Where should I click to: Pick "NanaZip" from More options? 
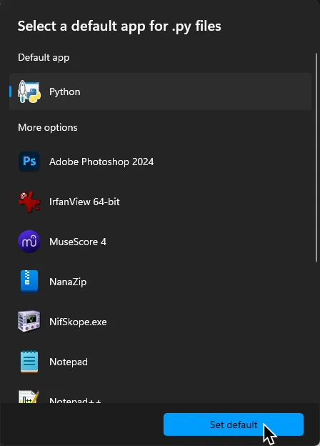tap(161, 282)
